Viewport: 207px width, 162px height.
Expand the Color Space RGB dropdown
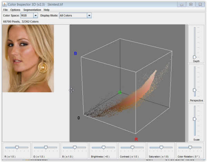(35, 16)
